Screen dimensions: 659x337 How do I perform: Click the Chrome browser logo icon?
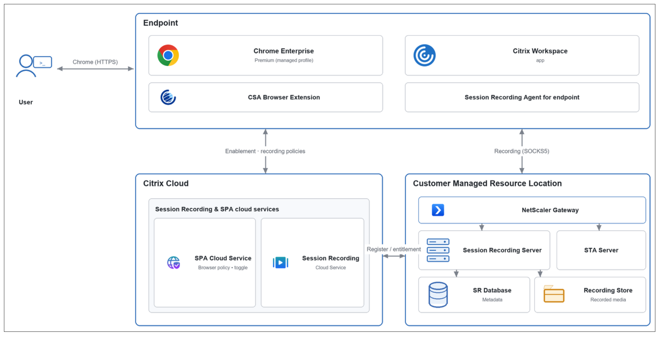pos(168,55)
